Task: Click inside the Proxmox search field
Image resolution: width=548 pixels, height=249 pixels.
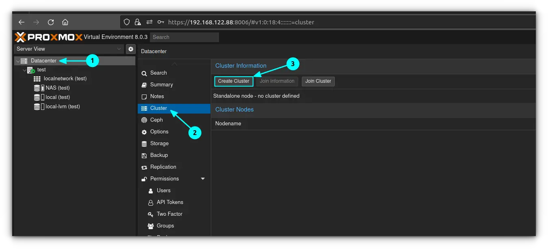Action: [184, 37]
